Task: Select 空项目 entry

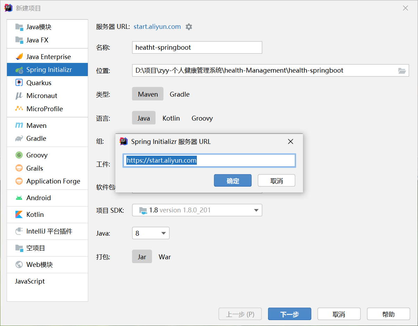Action: [47, 248]
